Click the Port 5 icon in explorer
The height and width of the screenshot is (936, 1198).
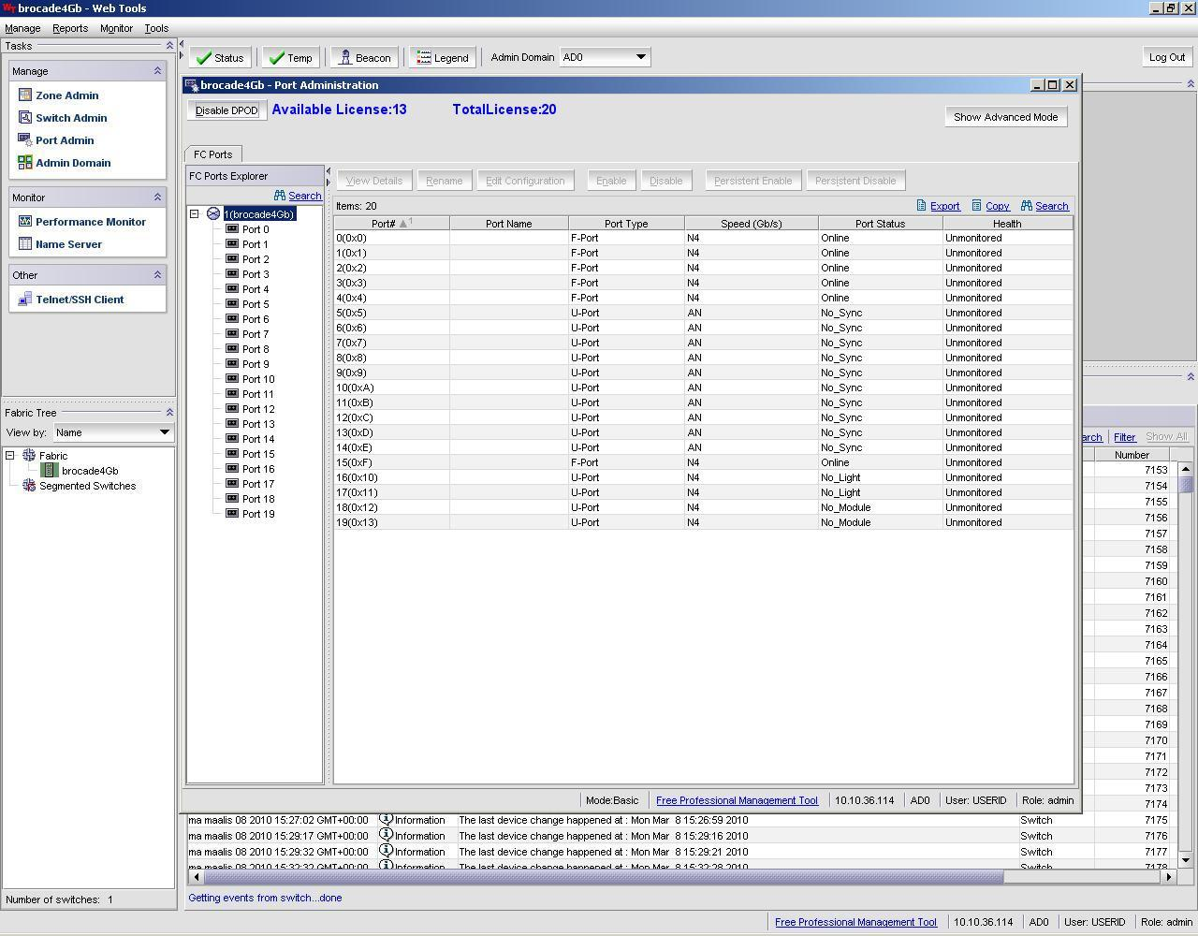click(232, 303)
